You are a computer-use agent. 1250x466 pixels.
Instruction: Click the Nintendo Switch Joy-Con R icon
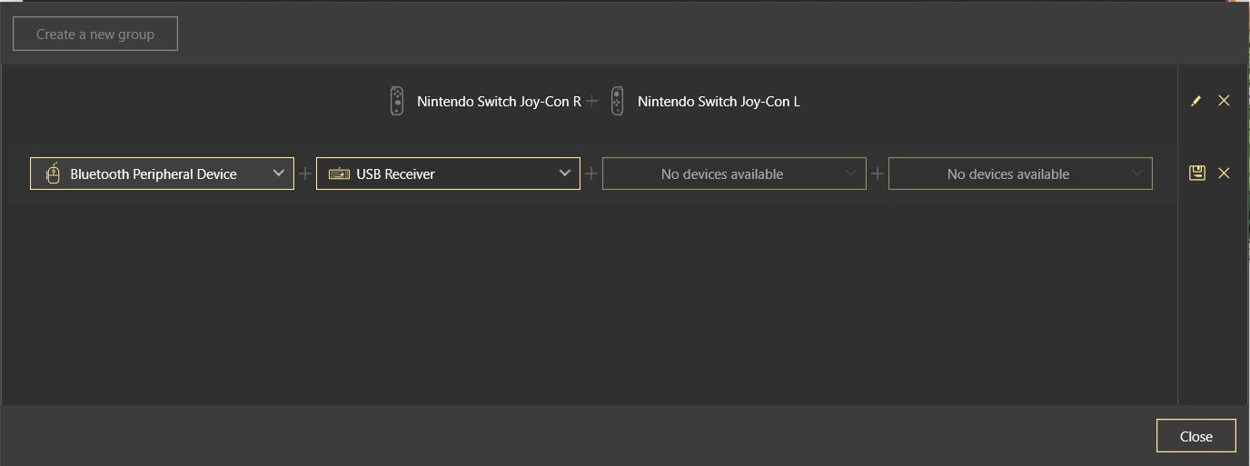coord(397,101)
